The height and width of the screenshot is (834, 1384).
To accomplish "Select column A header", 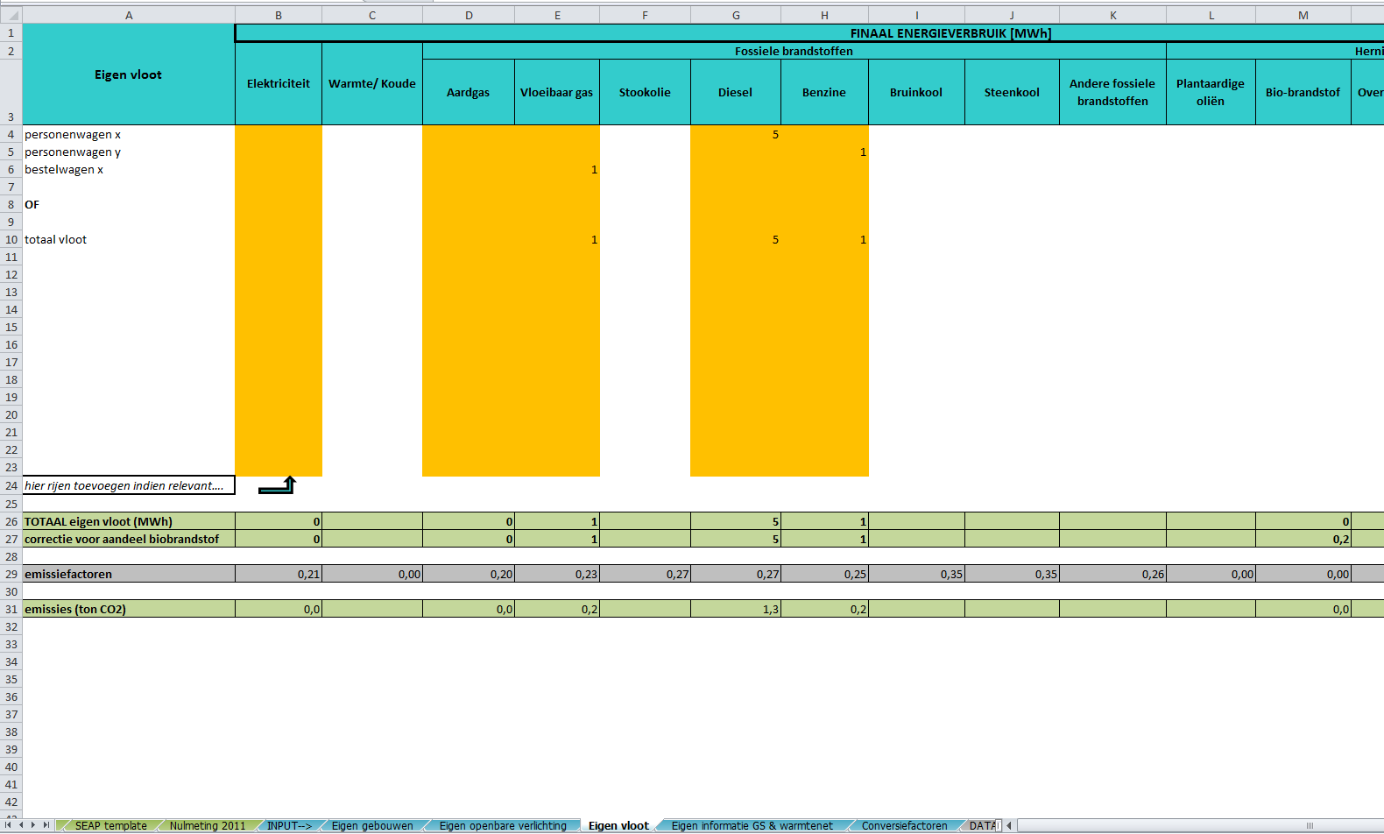I will click(129, 16).
